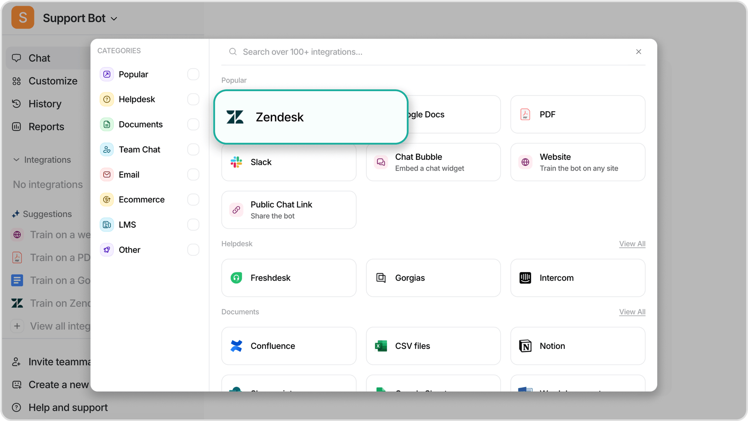Click the Help and support icon

[16, 407]
